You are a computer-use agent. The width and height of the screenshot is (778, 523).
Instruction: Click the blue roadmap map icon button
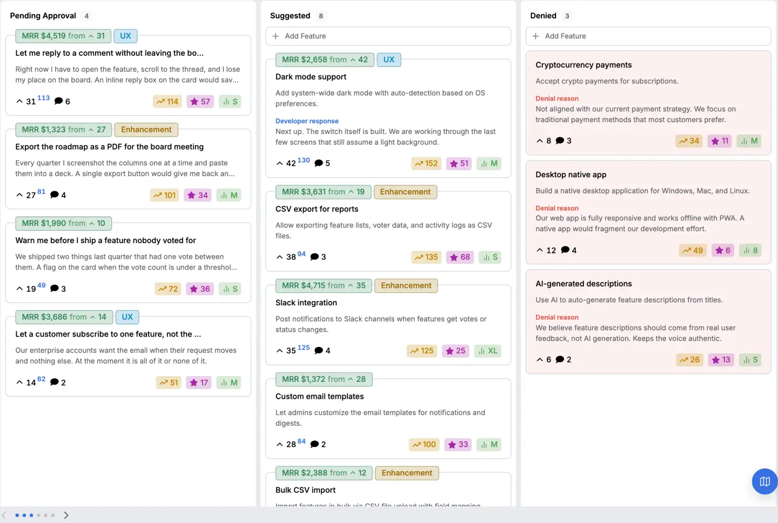(764, 481)
